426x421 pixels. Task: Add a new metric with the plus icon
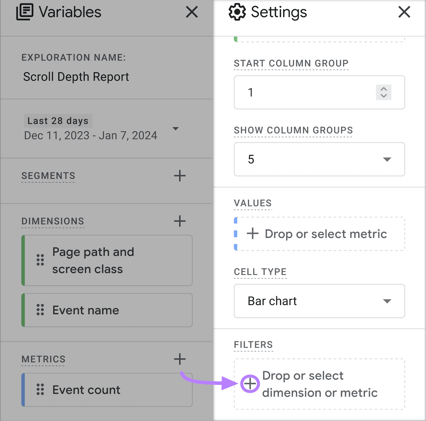tap(180, 359)
